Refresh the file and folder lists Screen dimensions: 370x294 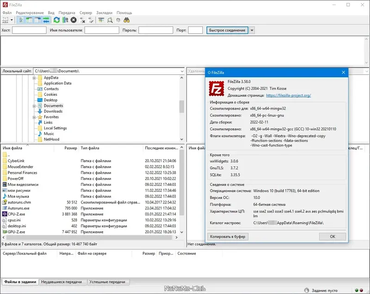coord(56,20)
